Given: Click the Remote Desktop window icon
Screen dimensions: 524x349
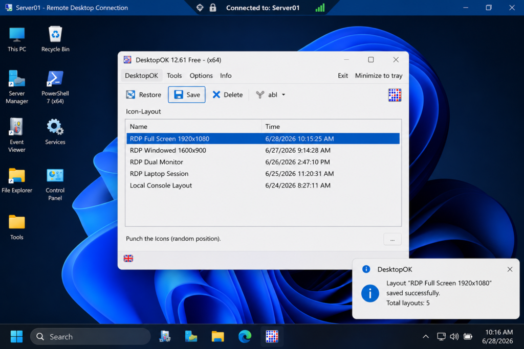Looking at the screenshot, I should [9, 7].
